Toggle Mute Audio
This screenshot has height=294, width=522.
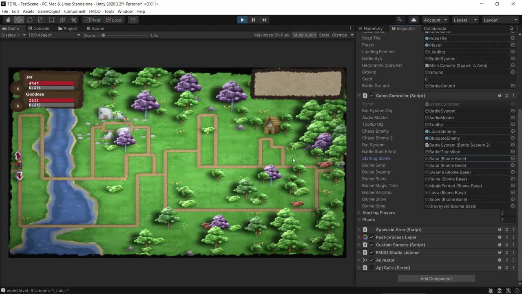click(305, 35)
